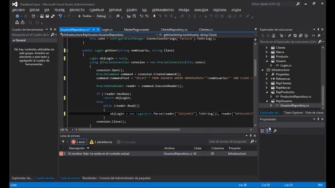The image size is (335, 188).
Task: Click Quick Launch search magnifier icon
Action: pos(298,4)
